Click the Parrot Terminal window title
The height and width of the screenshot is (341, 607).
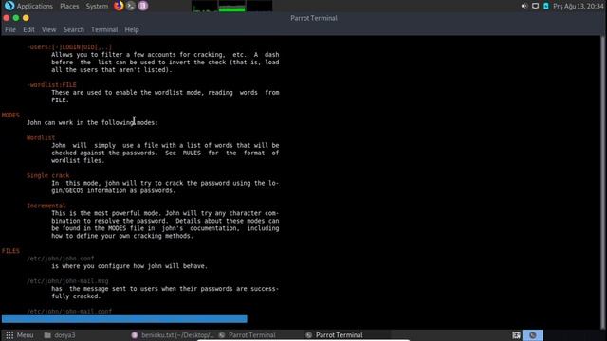tap(314, 18)
